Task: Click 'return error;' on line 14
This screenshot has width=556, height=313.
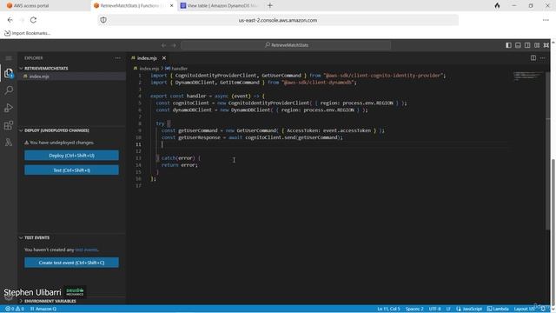Action: (180, 165)
